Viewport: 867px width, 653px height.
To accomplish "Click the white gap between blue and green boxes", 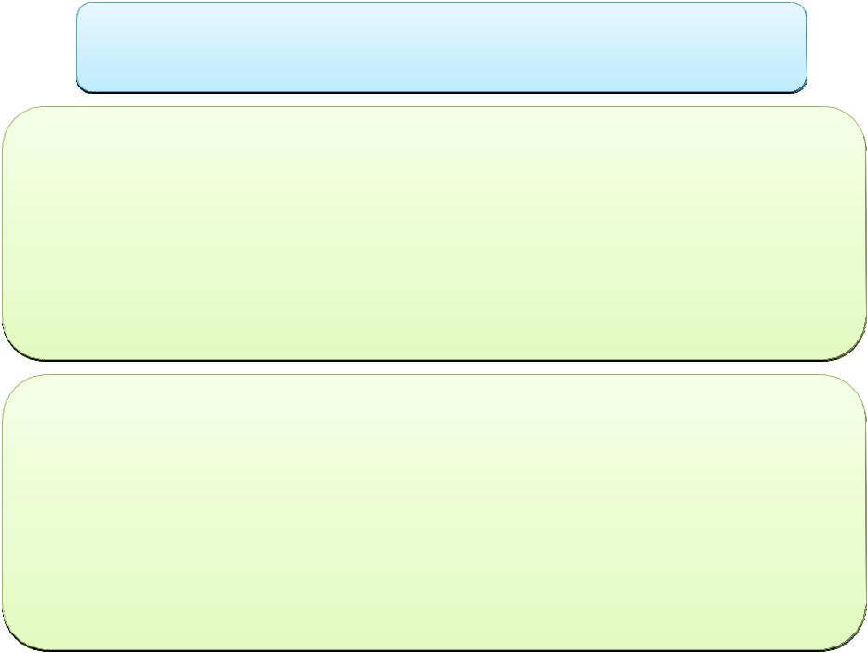I will (x=441, y=100).
